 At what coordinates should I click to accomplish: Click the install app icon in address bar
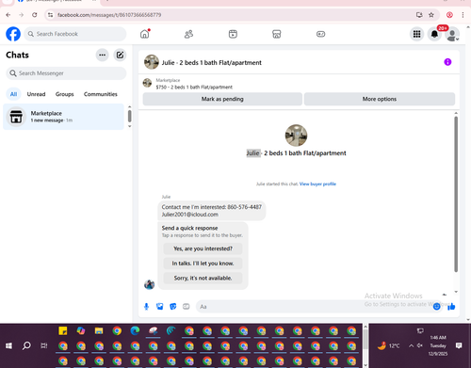[x=419, y=15]
